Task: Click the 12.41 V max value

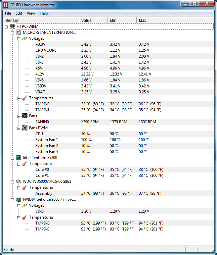Action: (145, 74)
